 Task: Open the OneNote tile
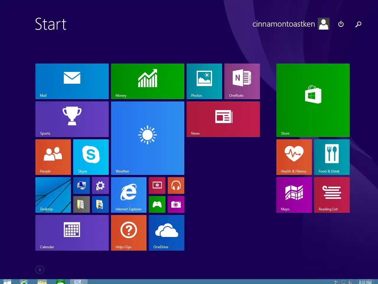242,81
